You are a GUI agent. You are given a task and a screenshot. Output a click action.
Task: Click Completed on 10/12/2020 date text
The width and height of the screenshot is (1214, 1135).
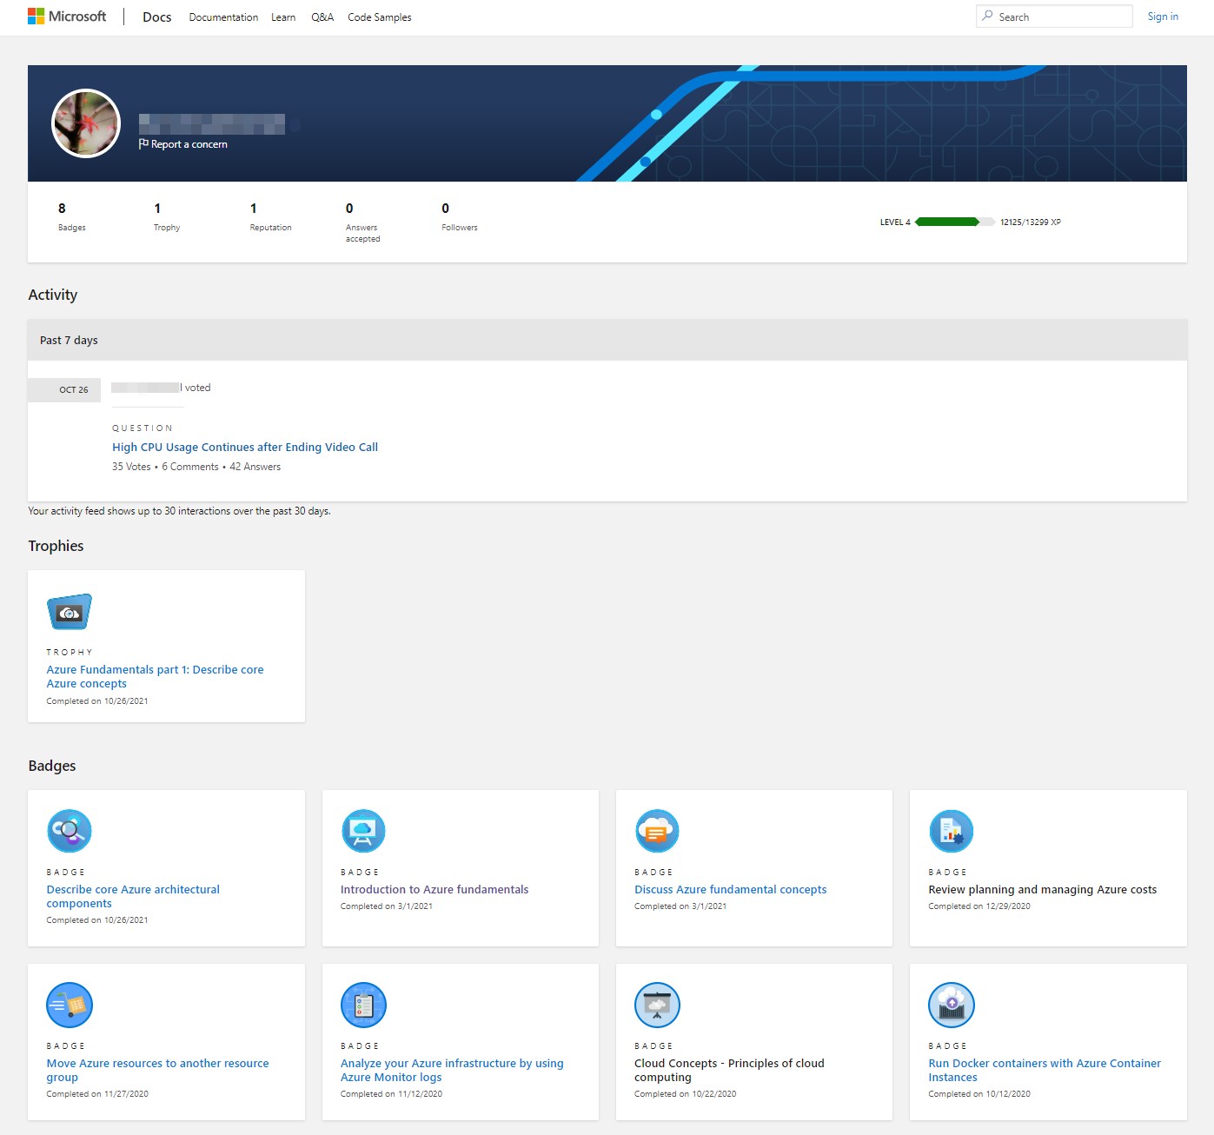click(x=979, y=1094)
